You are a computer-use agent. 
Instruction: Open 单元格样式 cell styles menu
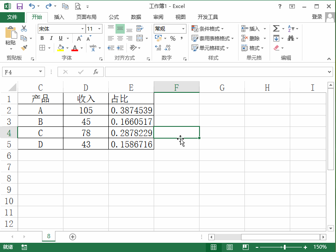coord(210,48)
